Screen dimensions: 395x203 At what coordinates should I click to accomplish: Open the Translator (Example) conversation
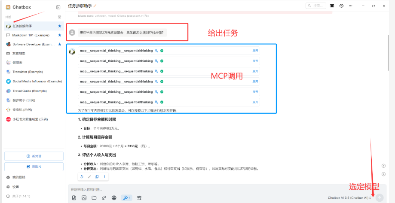(34, 72)
